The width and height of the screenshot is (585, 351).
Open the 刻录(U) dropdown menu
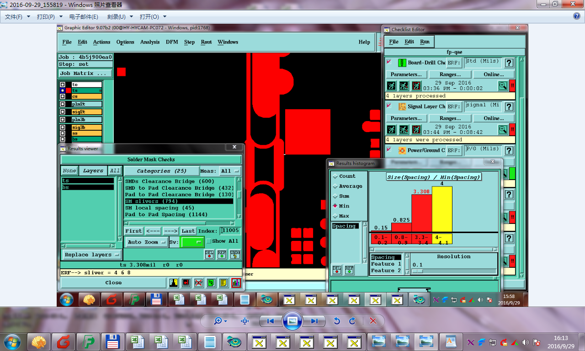click(x=120, y=16)
